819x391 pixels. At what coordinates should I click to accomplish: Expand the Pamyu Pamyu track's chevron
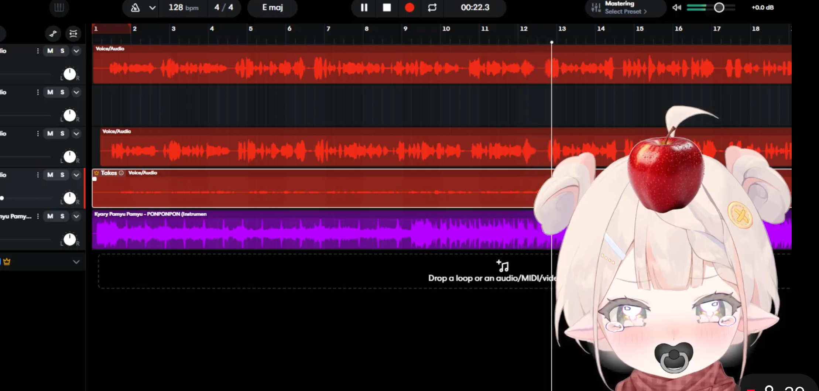[x=76, y=216]
